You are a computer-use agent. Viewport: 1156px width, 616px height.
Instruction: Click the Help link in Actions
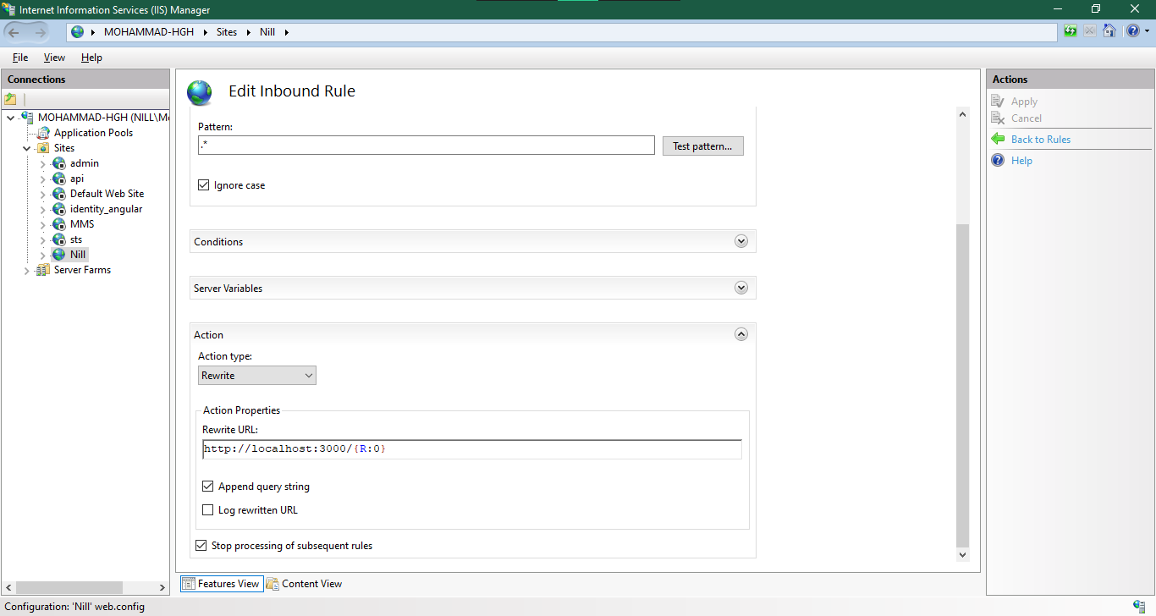click(1021, 161)
